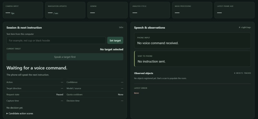
Task: Click the No target selected text
Action: click(112, 49)
